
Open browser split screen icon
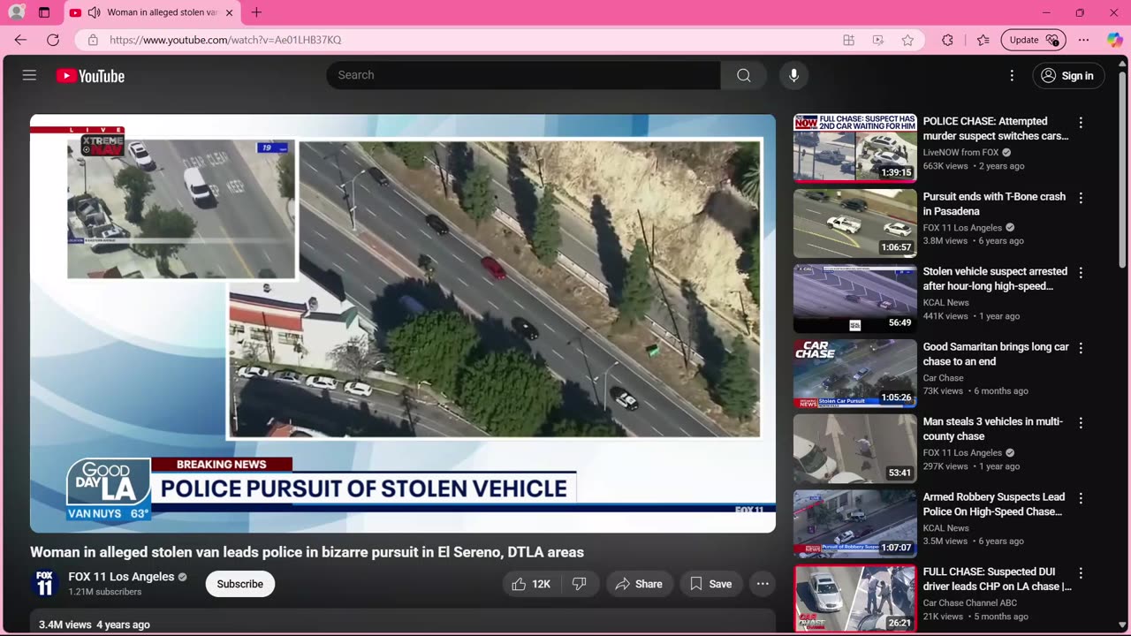(848, 40)
